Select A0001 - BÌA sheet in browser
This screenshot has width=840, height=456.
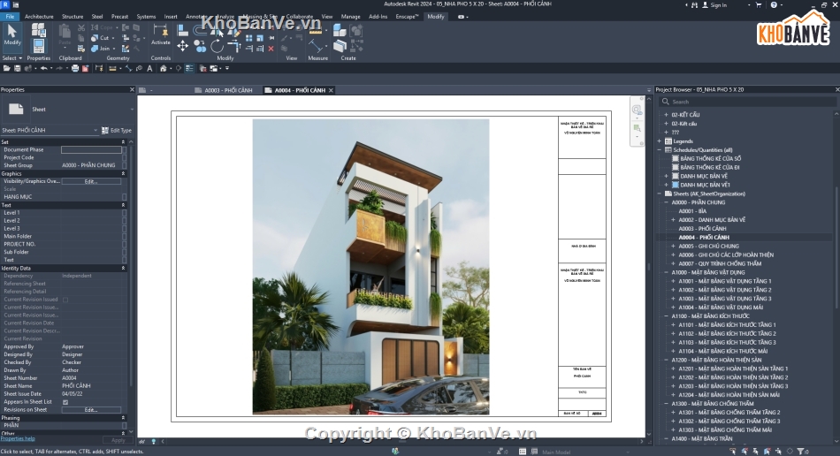[x=692, y=211]
